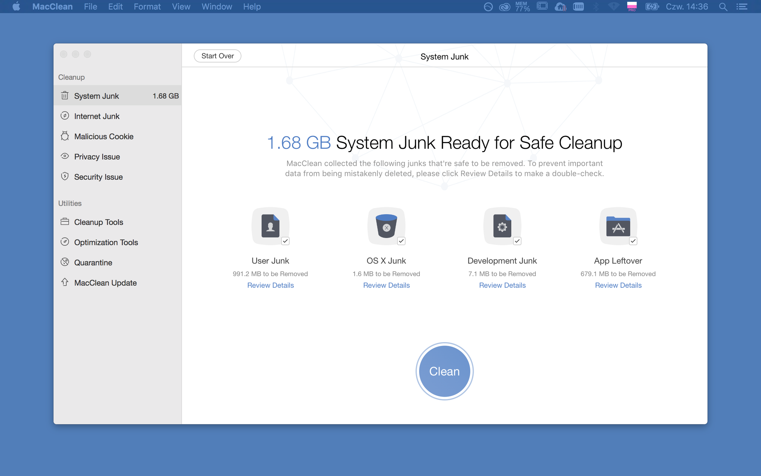
Task: Click the Internet Junk compass icon
Action: coord(65,116)
